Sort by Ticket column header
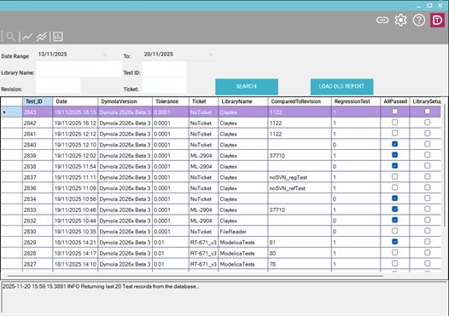Image resolution: width=449 pixels, height=316 pixels. (x=204, y=101)
